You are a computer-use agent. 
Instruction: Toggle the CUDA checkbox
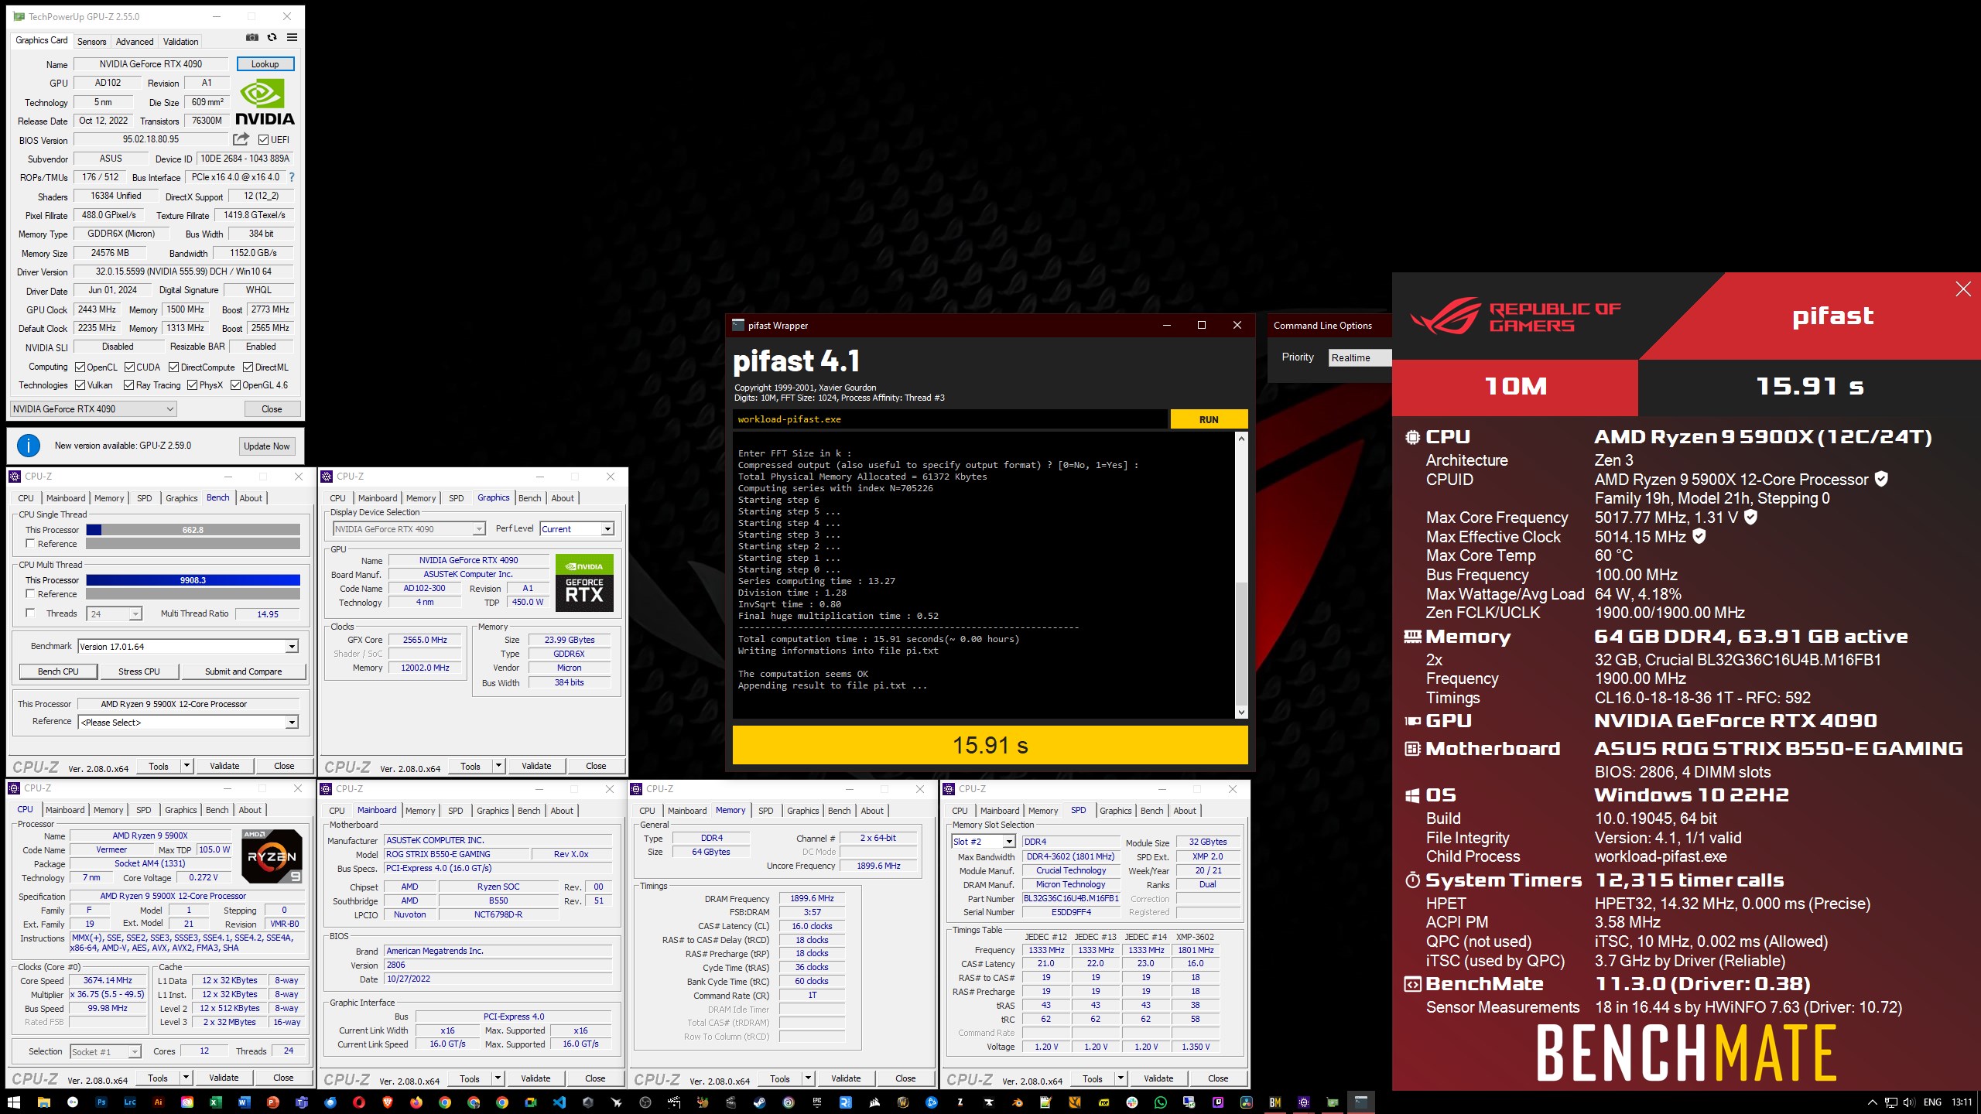point(129,367)
